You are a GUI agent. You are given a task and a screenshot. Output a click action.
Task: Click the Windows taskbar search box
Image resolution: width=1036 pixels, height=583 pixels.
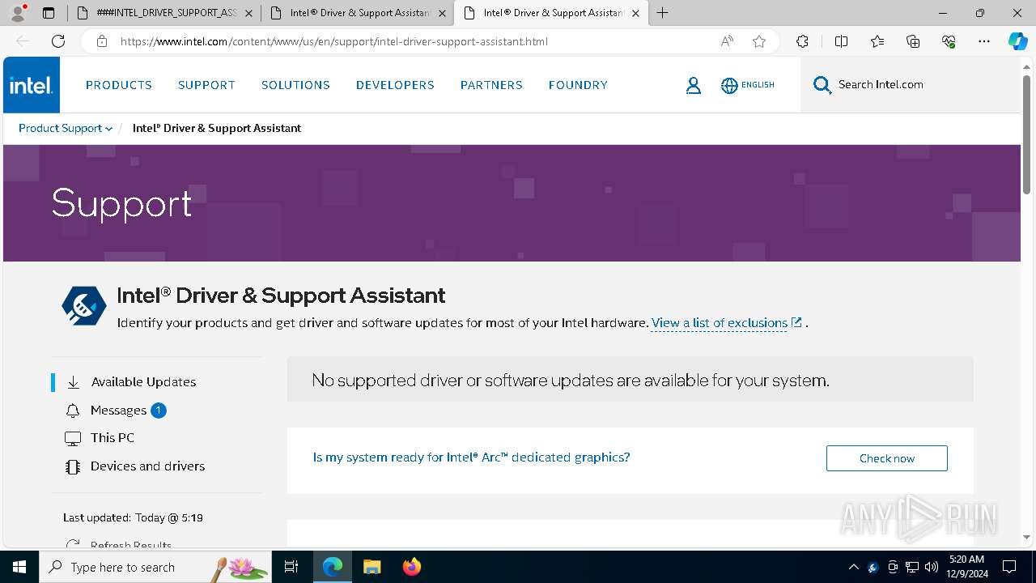(x=155, y=567)
